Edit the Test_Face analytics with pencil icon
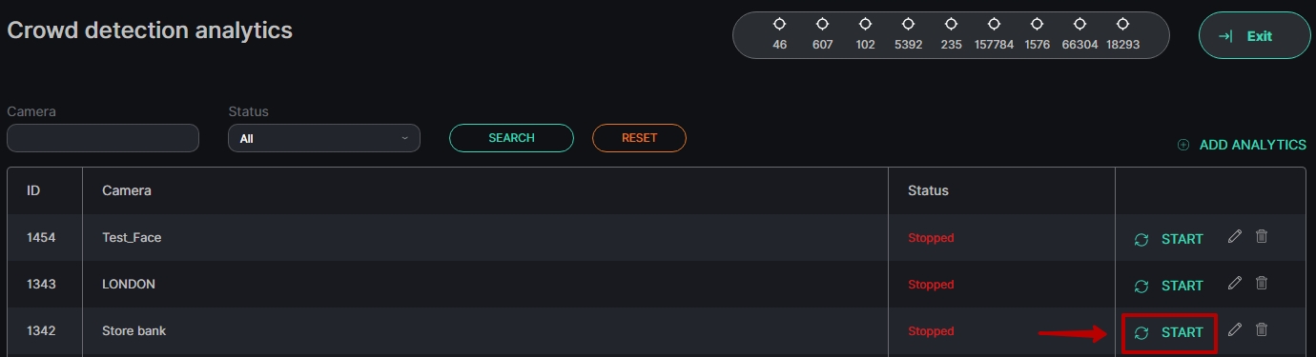This screenshot has height=357, width=1316. pyautogui.click(x=1235, y=236)
